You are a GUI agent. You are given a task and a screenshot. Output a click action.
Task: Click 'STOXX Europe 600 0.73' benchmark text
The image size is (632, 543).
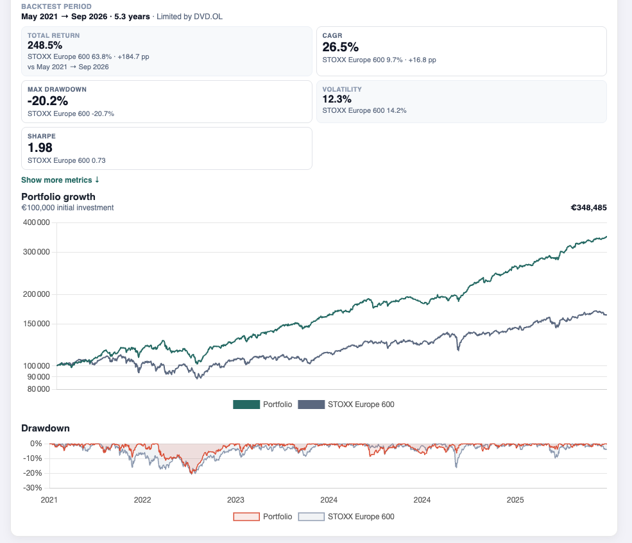(67, 160)
